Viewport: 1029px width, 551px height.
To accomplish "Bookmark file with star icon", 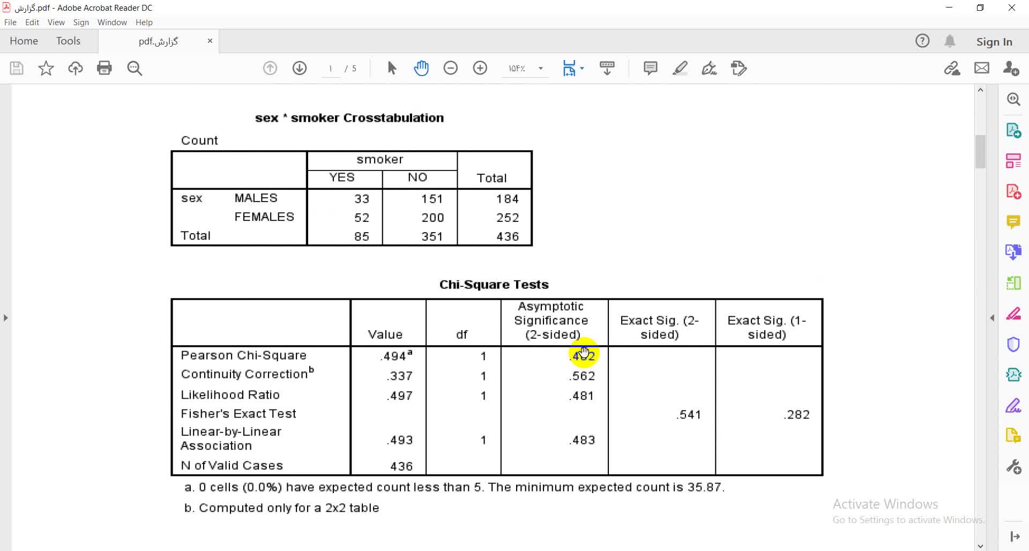I will pos(46,68).
